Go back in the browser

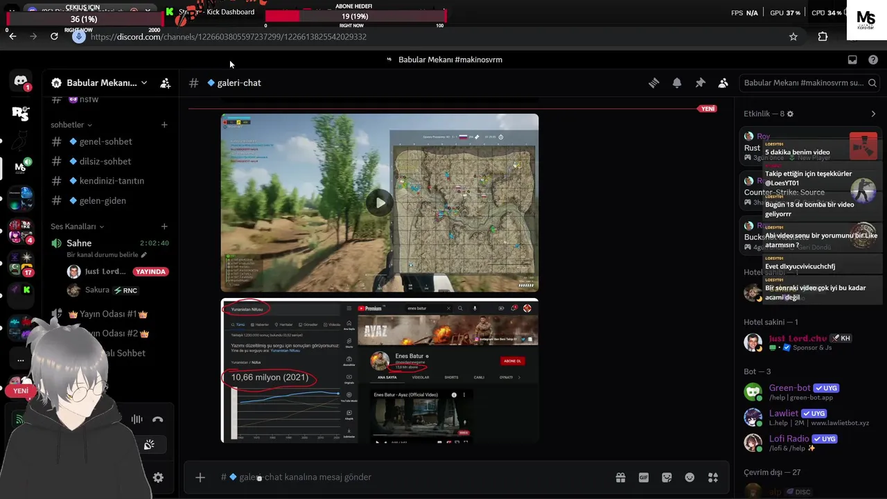[x=12, y=37]
